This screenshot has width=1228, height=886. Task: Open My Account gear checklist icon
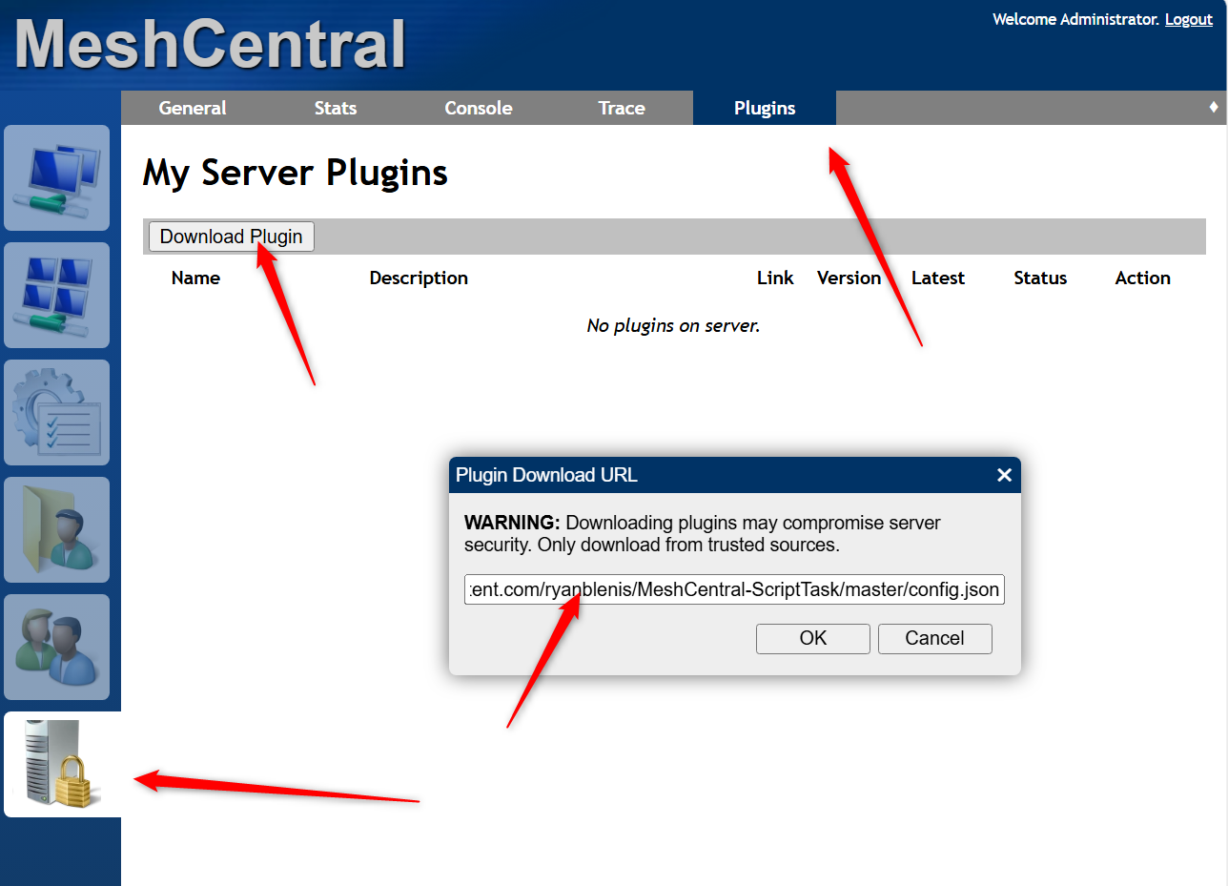[56, 413]
